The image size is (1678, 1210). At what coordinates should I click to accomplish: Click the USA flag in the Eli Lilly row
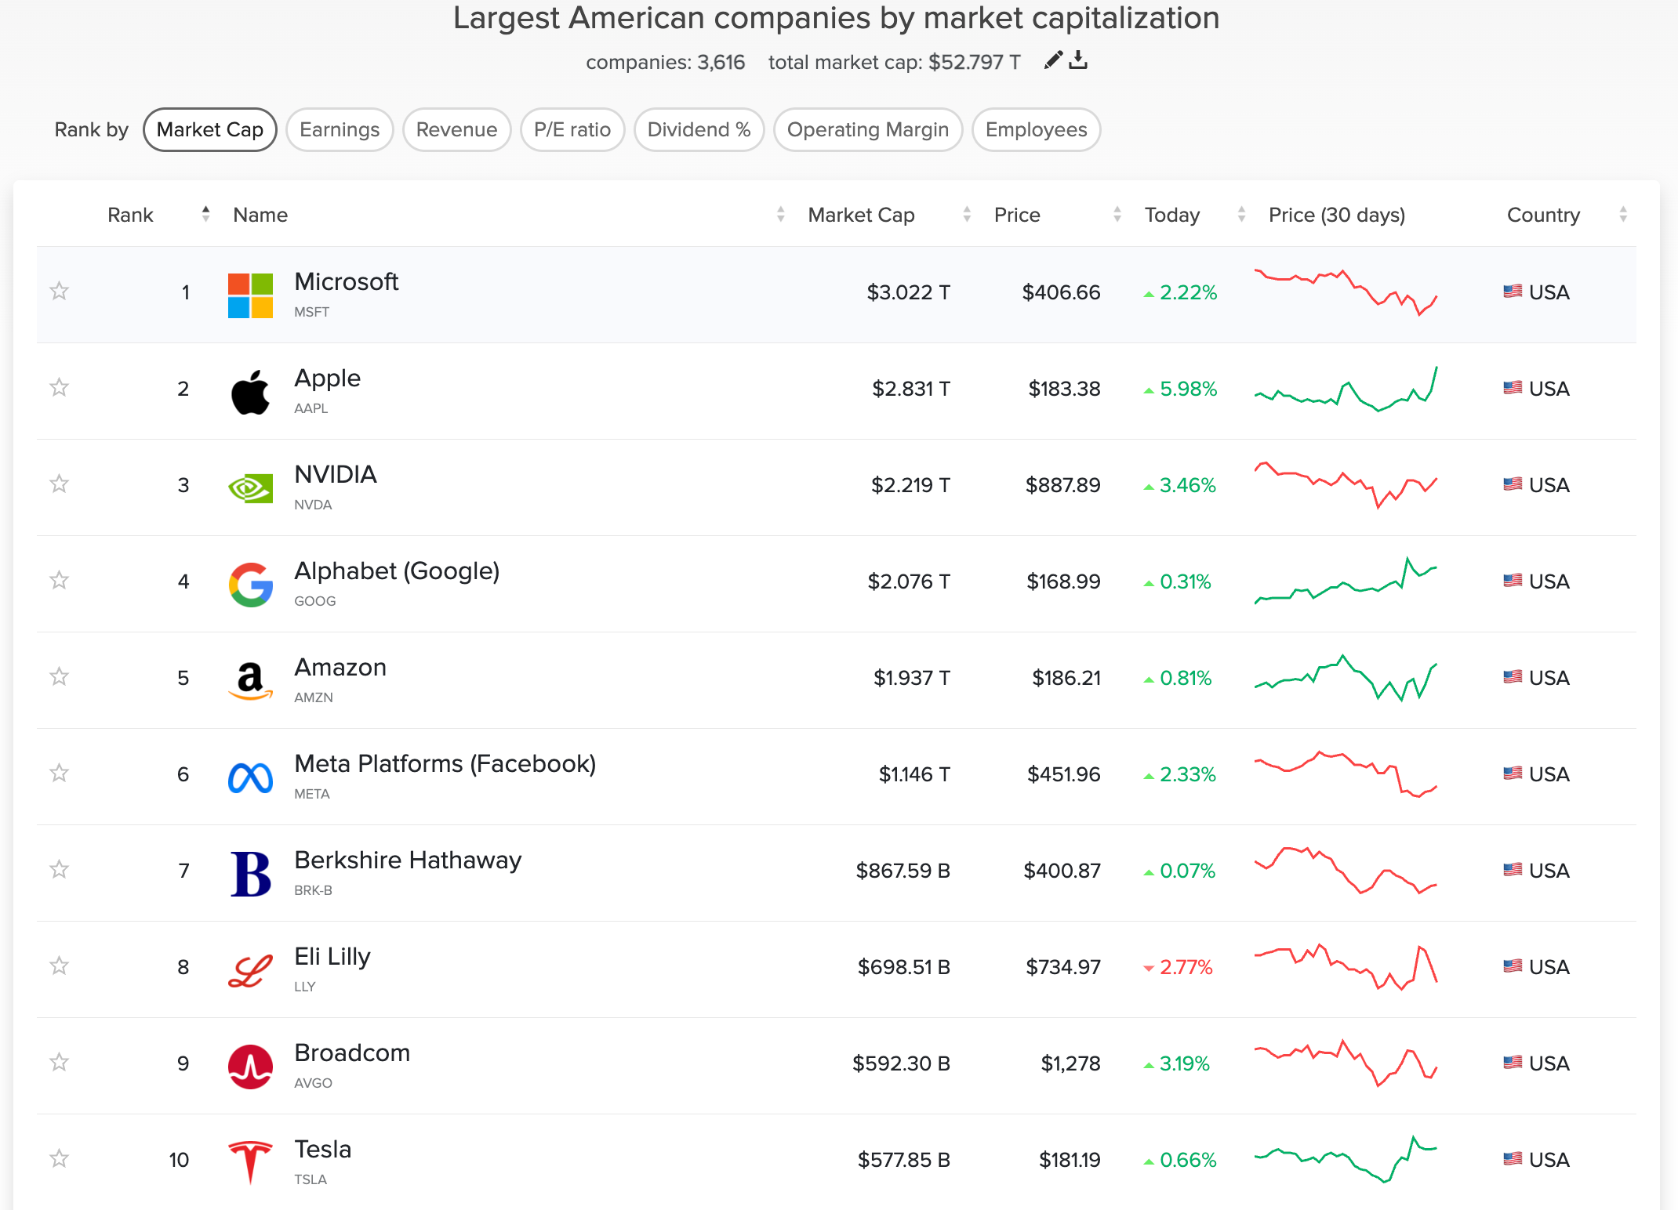coord(1513,966)
